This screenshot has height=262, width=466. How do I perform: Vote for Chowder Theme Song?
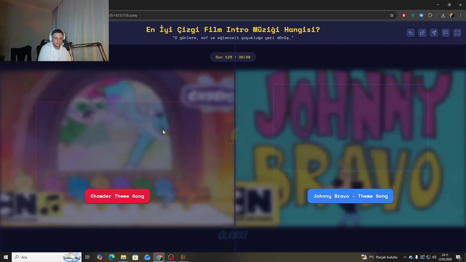tap(117, 196)
